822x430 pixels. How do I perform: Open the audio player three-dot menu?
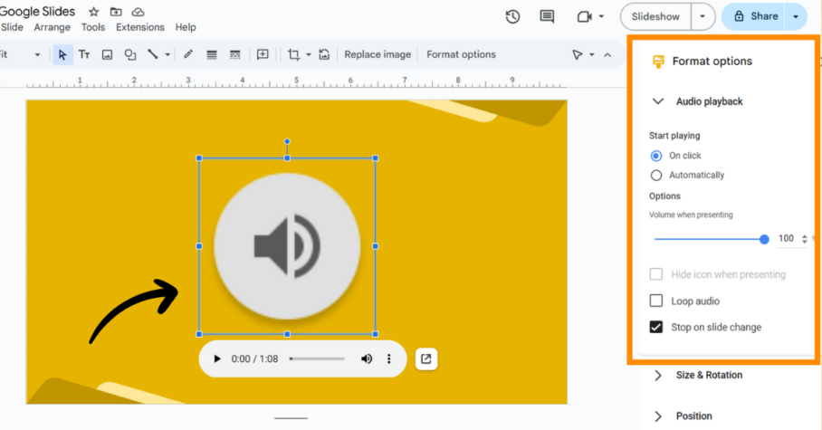coord(389,358)
